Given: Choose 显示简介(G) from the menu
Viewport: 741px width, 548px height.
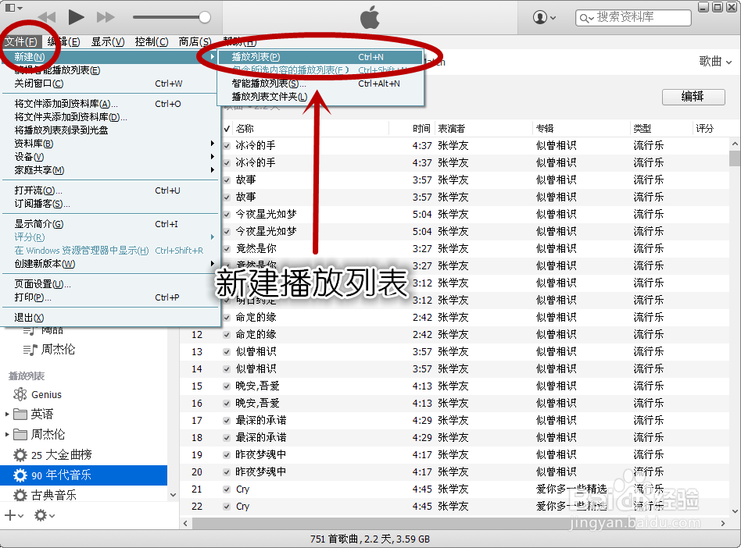Looking at the screenshot, I should point(110,224).
